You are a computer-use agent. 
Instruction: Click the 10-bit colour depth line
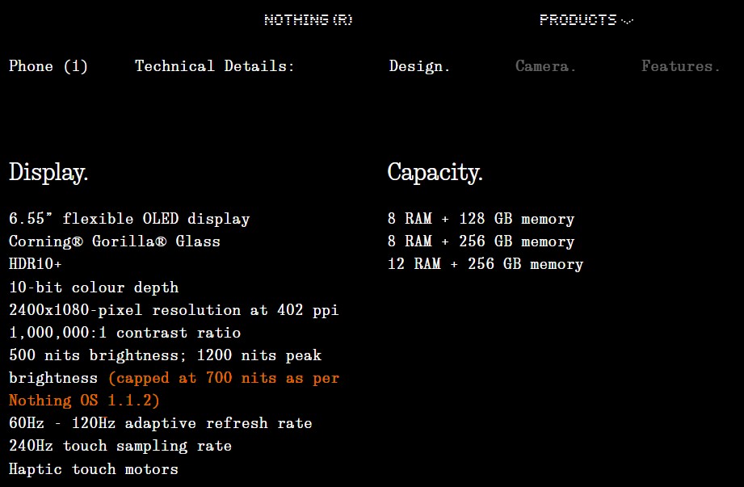pos(94,288)
